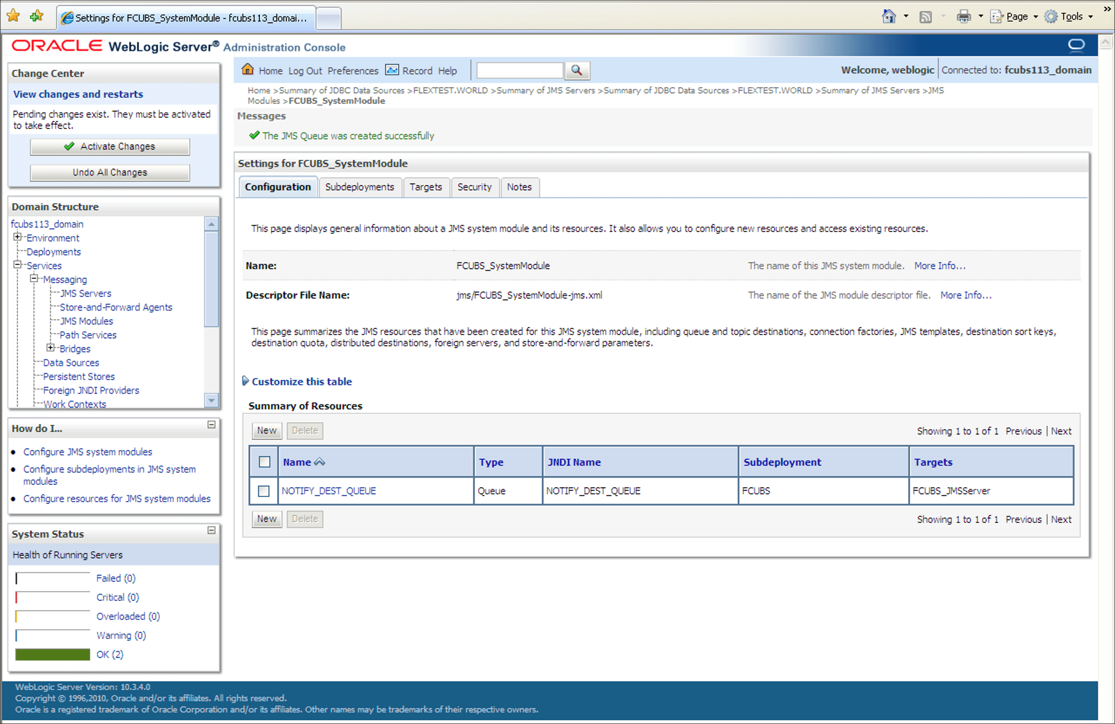The image size is (1115, 724).
Task: Expand the Environment tree node
Action: [18, 237]
